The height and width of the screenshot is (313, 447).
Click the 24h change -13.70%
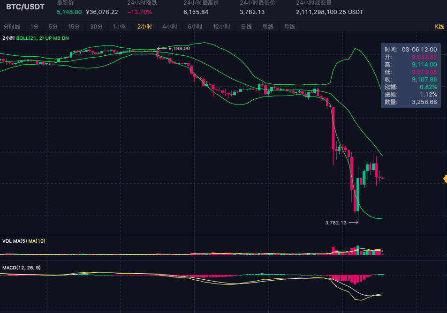pyautogui.click(x=139, y=12)
